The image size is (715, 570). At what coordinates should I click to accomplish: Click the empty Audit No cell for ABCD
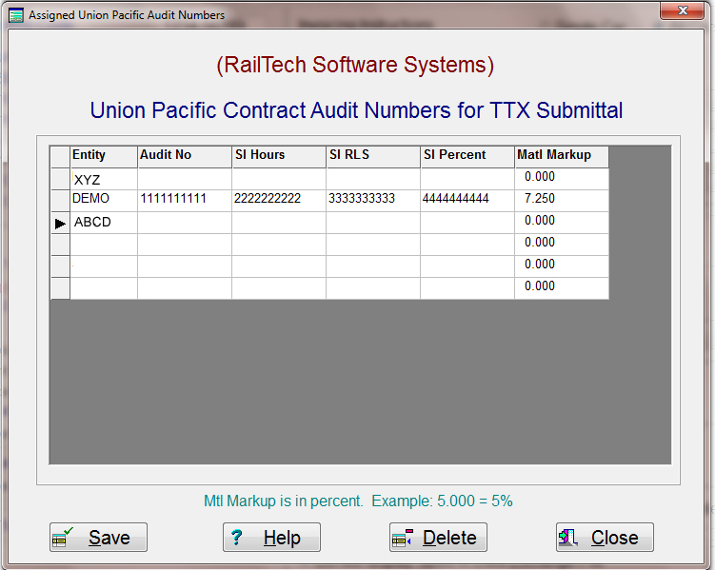[x=185, y=223]
